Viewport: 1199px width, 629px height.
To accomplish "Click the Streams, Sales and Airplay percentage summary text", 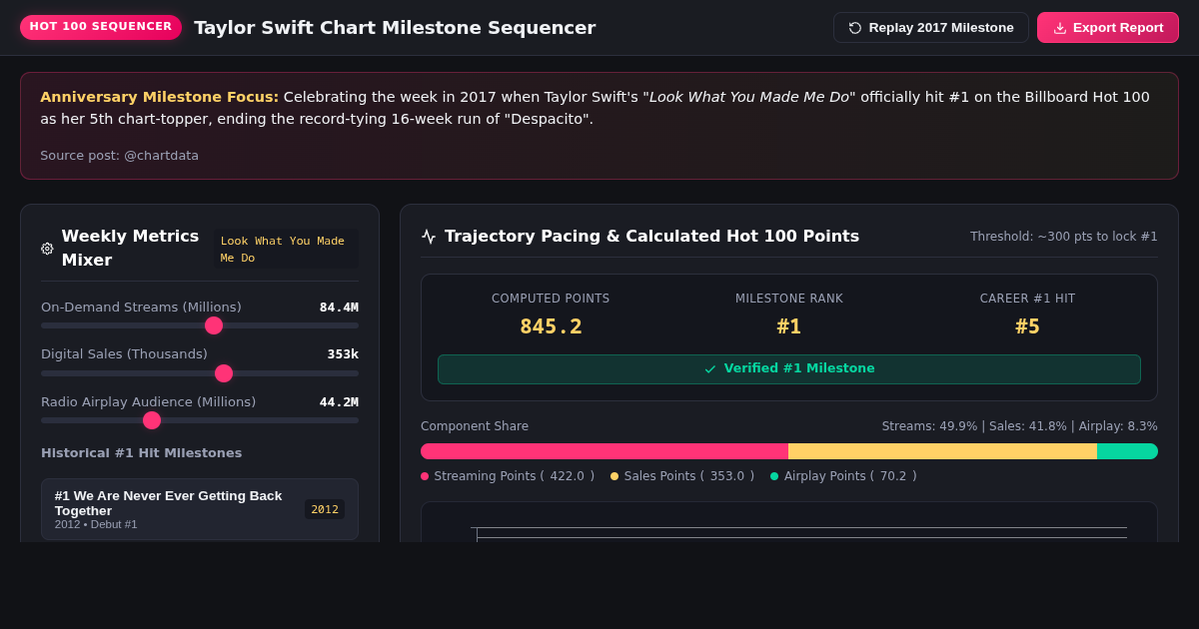I will click(1019, 426).
